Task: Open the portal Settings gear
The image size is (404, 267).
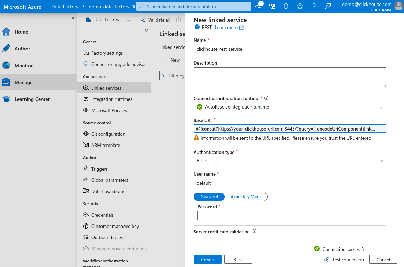Action: pyautogui.click(x=300, y=6)
